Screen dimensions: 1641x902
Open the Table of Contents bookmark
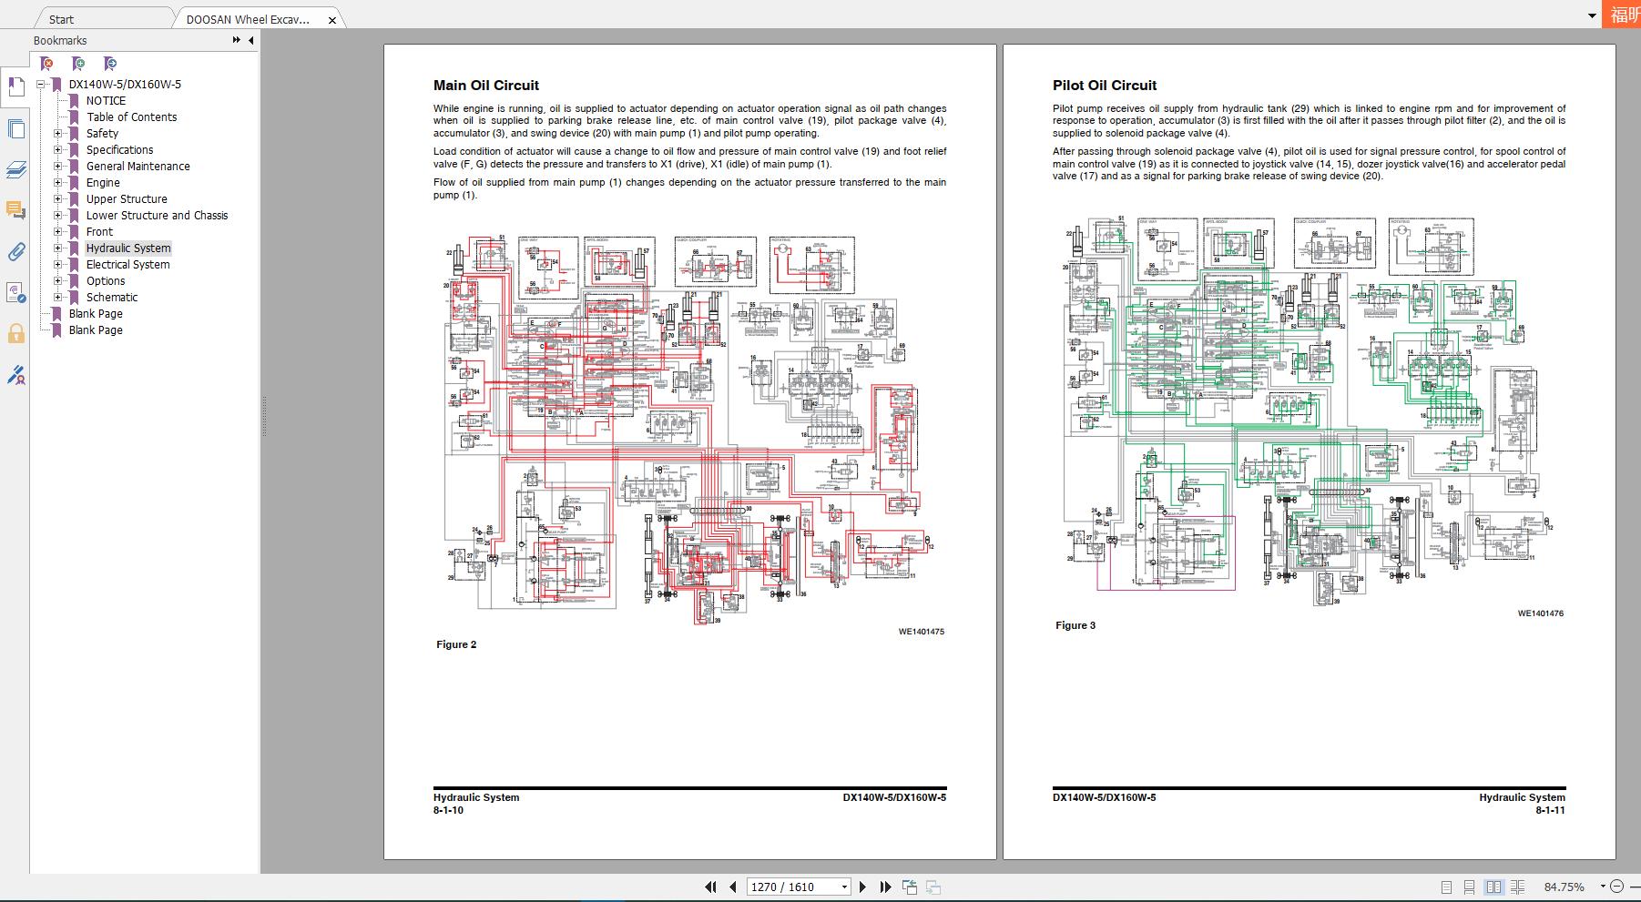(x=132, y=117)
